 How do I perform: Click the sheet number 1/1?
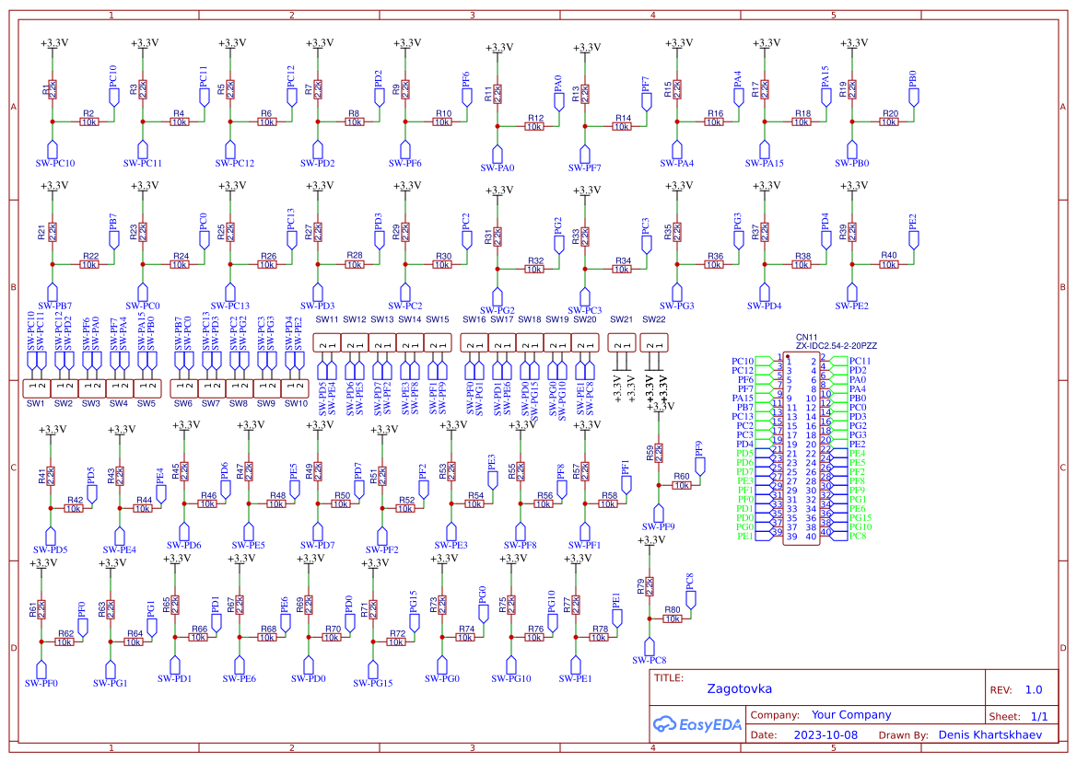[x=1039, y=716]
